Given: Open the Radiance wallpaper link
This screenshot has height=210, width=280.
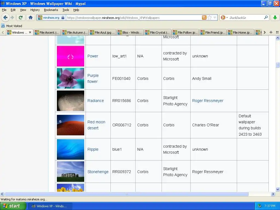Looking at the screenshot, I should (95, 101).
